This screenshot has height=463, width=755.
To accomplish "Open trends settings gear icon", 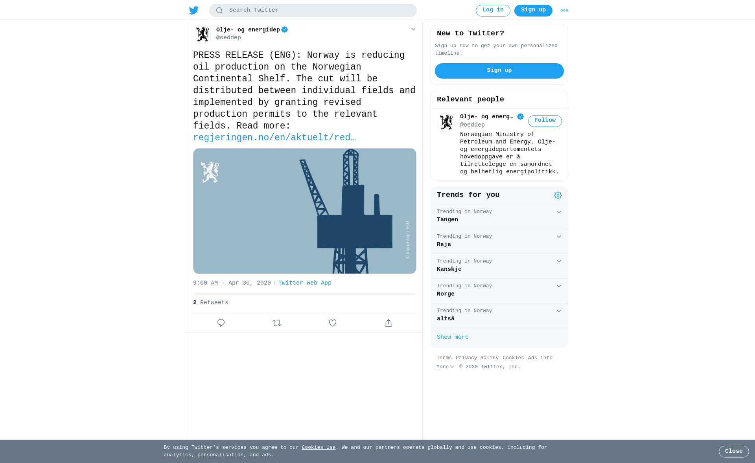I will pos(558,195).
